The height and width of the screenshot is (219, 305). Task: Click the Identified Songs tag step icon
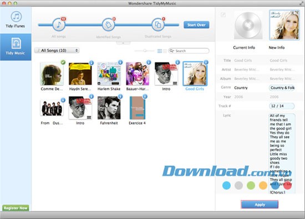point(108,25)
